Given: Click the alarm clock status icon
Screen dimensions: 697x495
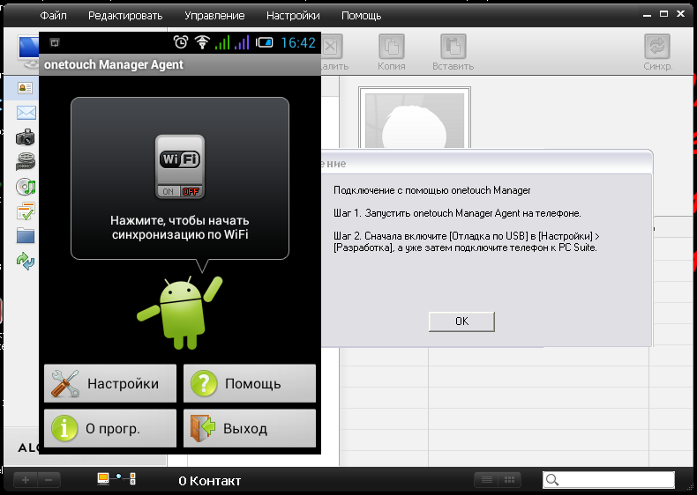Looking at the screenshot, I should [181, 42].
